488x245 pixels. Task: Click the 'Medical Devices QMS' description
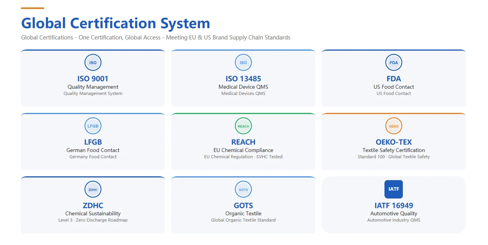(x=243, y=93)
